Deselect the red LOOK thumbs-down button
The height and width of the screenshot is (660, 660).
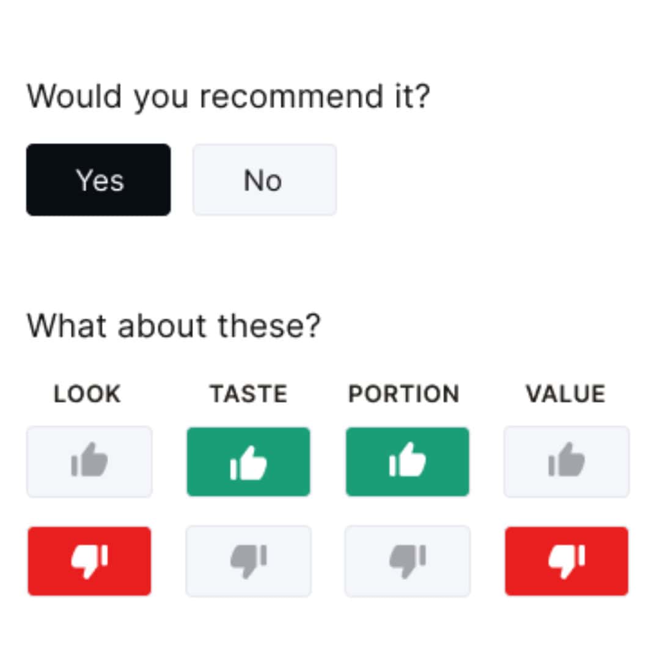pos(89,561)
